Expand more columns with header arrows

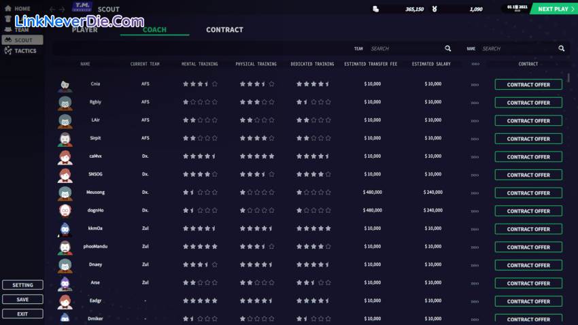[x=475, y=65]
